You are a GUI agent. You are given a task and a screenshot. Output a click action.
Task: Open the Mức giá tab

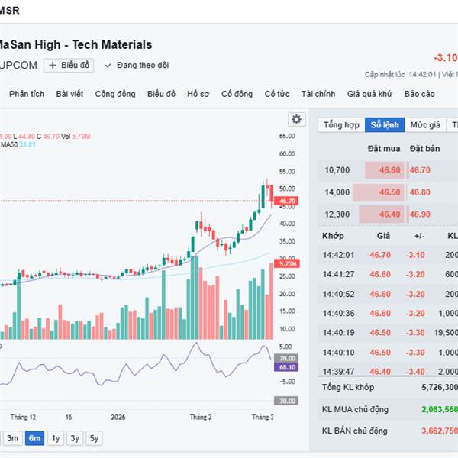pyautogui.click(x=425, y=125)
